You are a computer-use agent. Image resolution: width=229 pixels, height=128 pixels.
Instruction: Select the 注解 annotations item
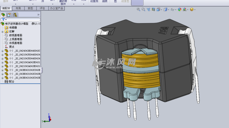(x=12, y=31)
